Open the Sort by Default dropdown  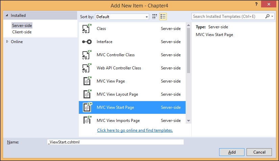[x=122, y=17]
